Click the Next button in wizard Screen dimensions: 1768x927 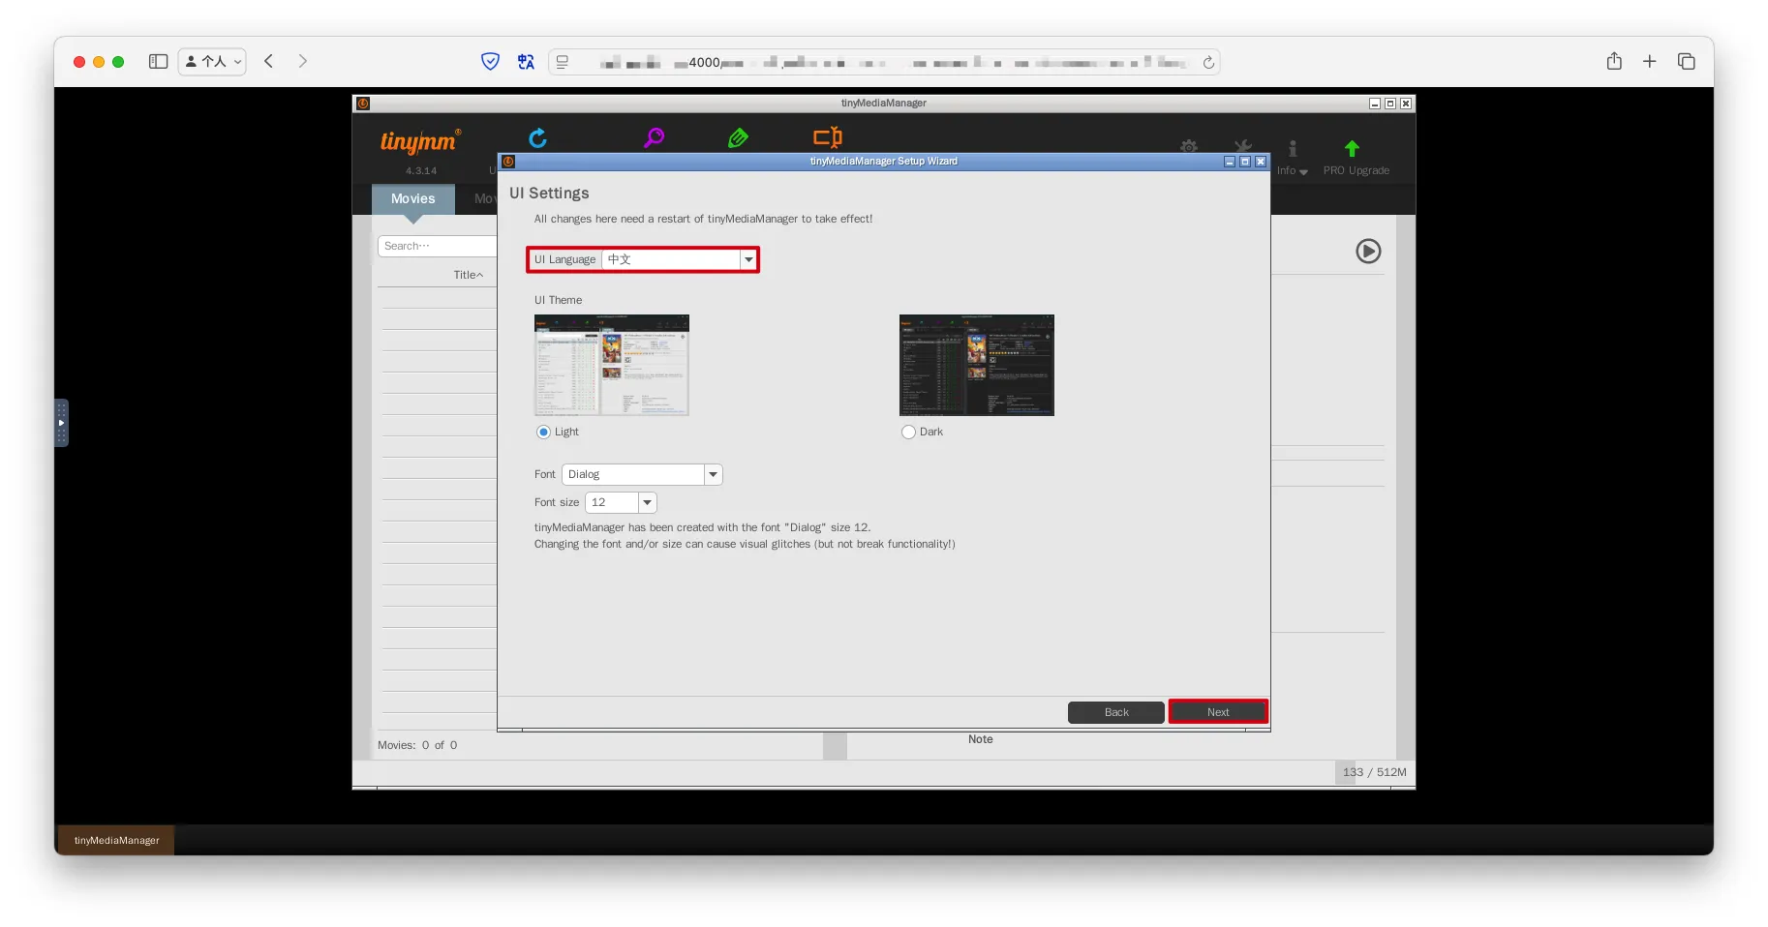[x=1217, y=712]
